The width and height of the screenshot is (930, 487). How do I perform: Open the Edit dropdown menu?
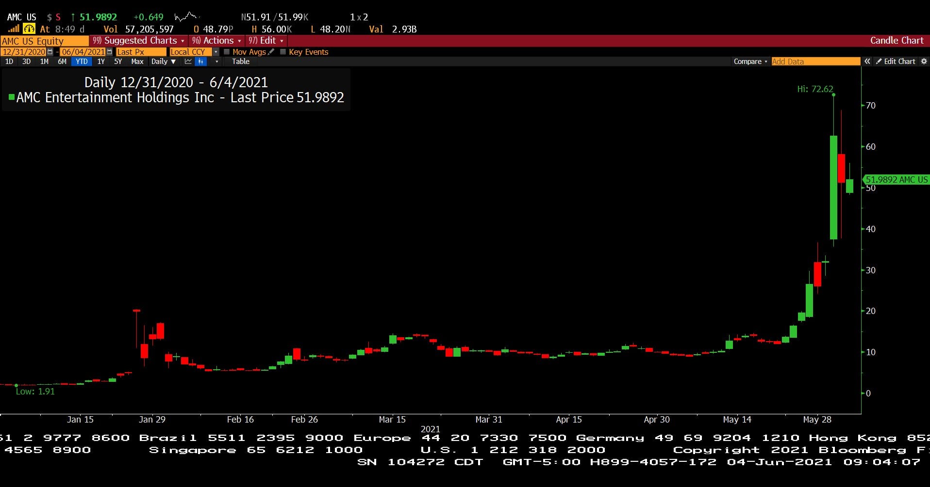[x=266, y=41]
